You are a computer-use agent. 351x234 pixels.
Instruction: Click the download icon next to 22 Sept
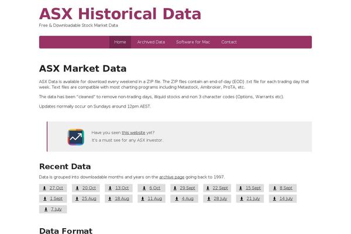pos(208,188)
